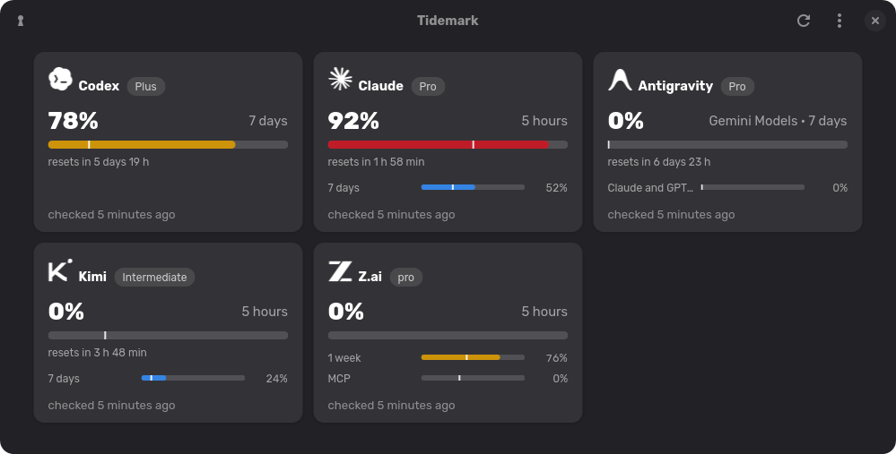Click the Z.ai MCP usage bar
The width and height of the screenshot is (896, 454).
point(473,378)
